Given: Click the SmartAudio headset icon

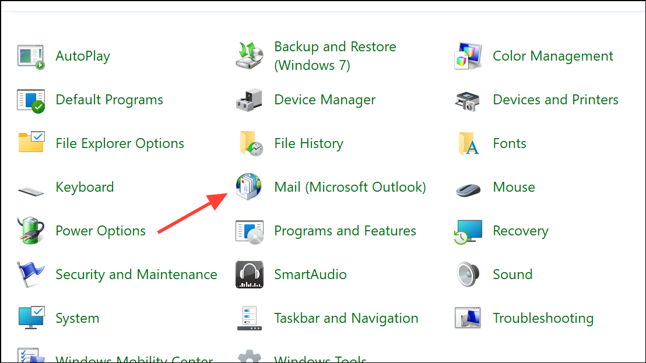Looking at the screenshot, I should tap(249, 274).
